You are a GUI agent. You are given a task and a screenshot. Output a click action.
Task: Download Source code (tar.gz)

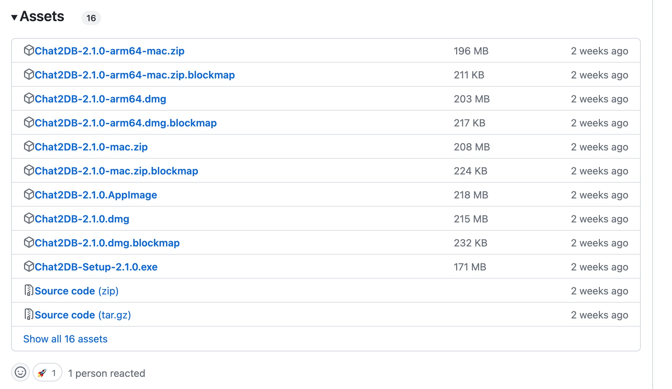tap(83, 315)
